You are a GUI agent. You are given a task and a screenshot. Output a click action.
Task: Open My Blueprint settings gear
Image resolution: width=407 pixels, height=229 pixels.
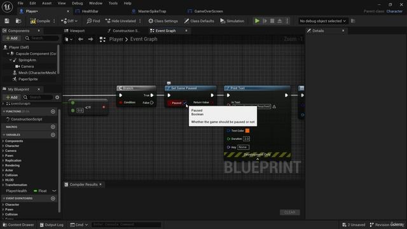(x=57, y=97)
